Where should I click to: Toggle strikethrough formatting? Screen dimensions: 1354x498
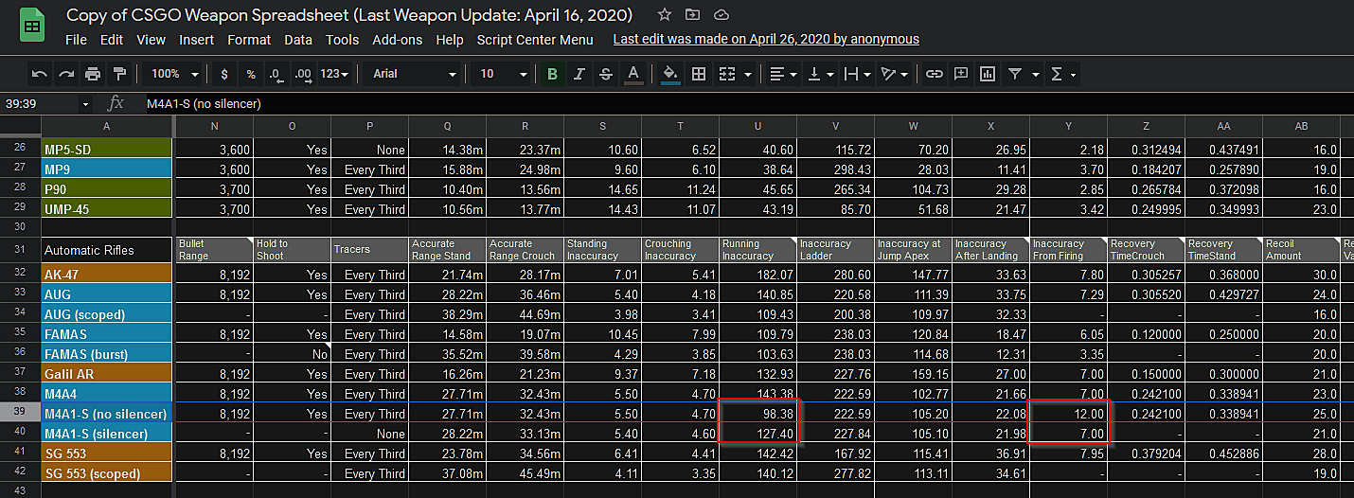(x=606, y=74)
